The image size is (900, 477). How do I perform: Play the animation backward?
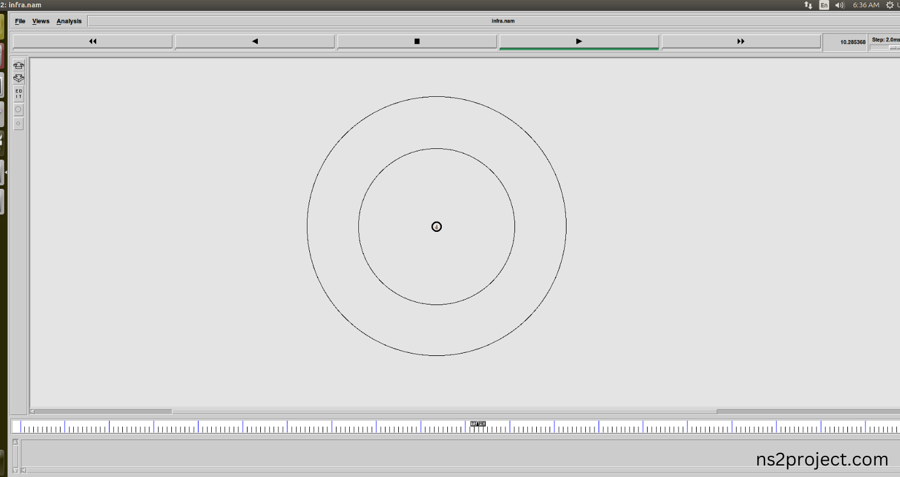[x=255, y=42]
